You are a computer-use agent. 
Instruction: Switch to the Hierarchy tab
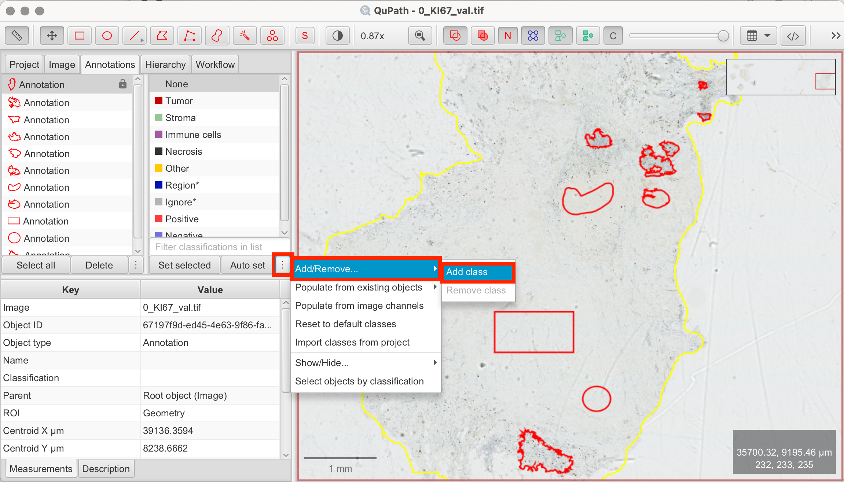point(165,65)
